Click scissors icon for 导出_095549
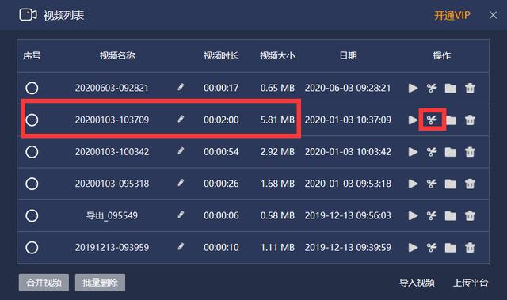 432,215
